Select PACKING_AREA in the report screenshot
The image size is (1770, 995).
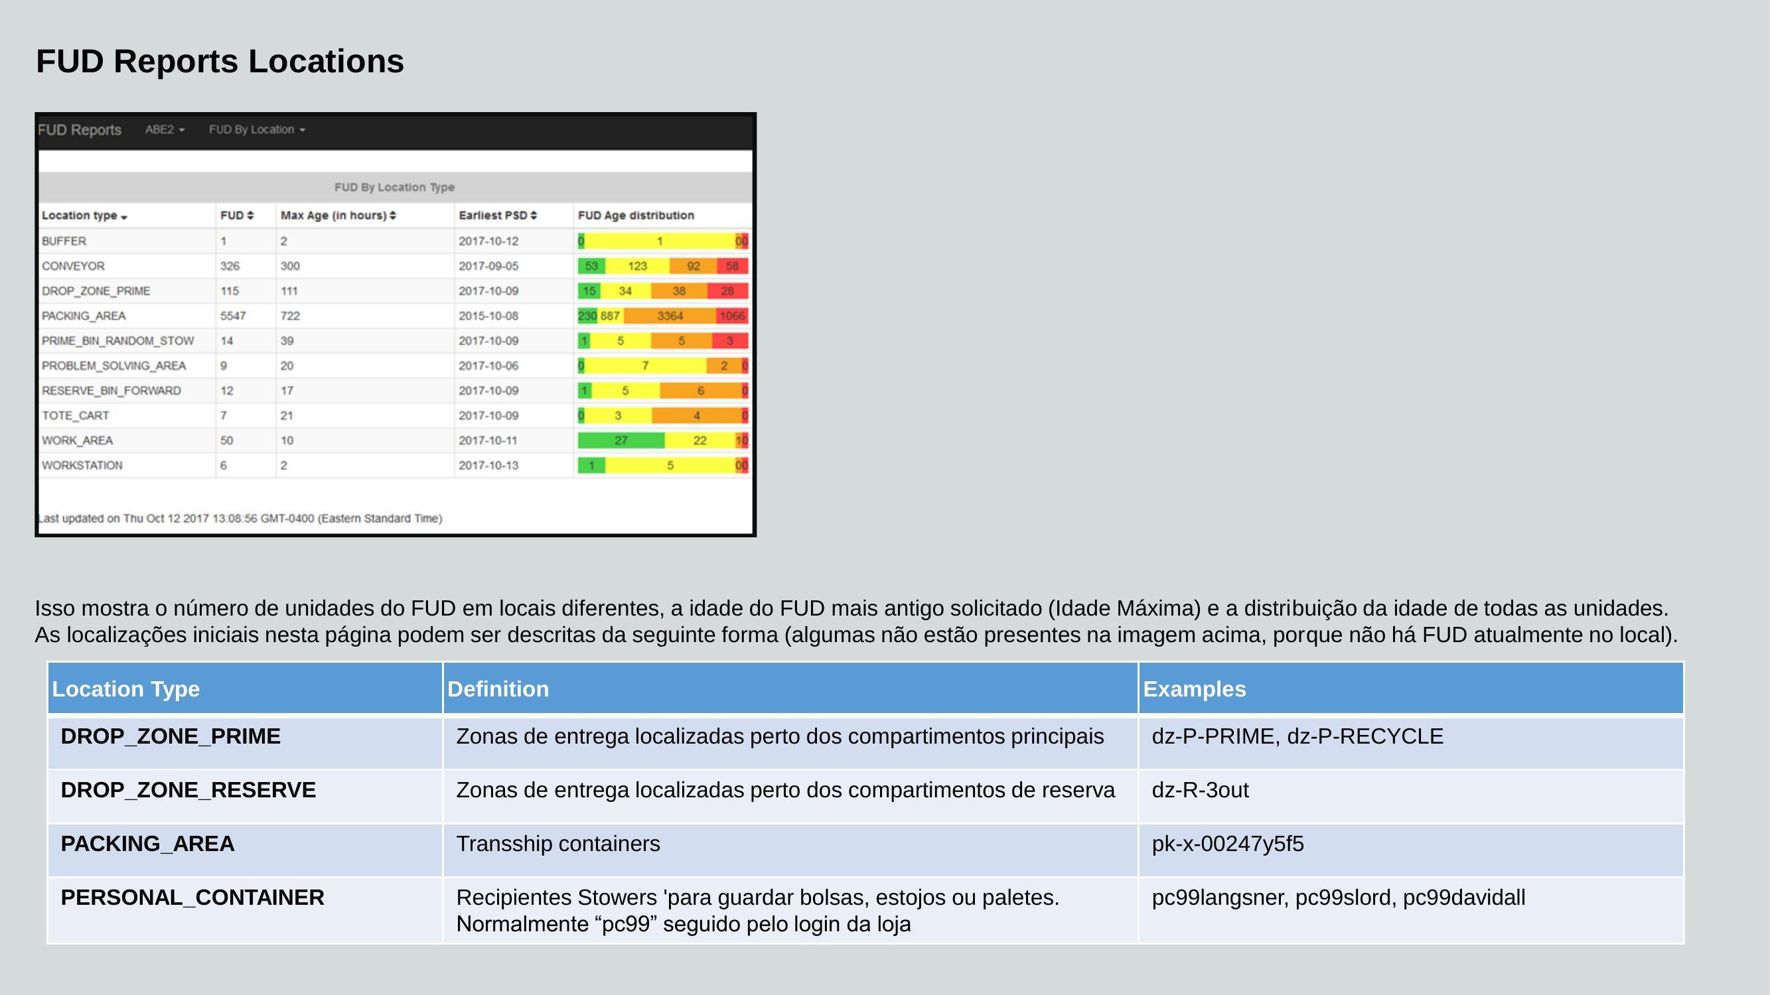click(395, 316)
